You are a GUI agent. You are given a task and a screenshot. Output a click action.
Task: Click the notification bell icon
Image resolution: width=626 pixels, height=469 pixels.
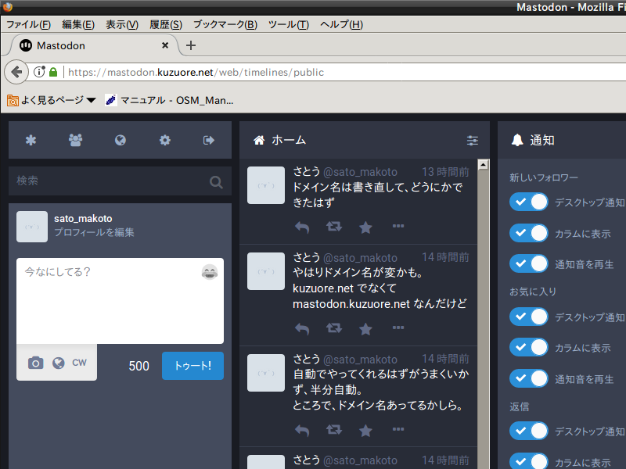coord(517,140)
